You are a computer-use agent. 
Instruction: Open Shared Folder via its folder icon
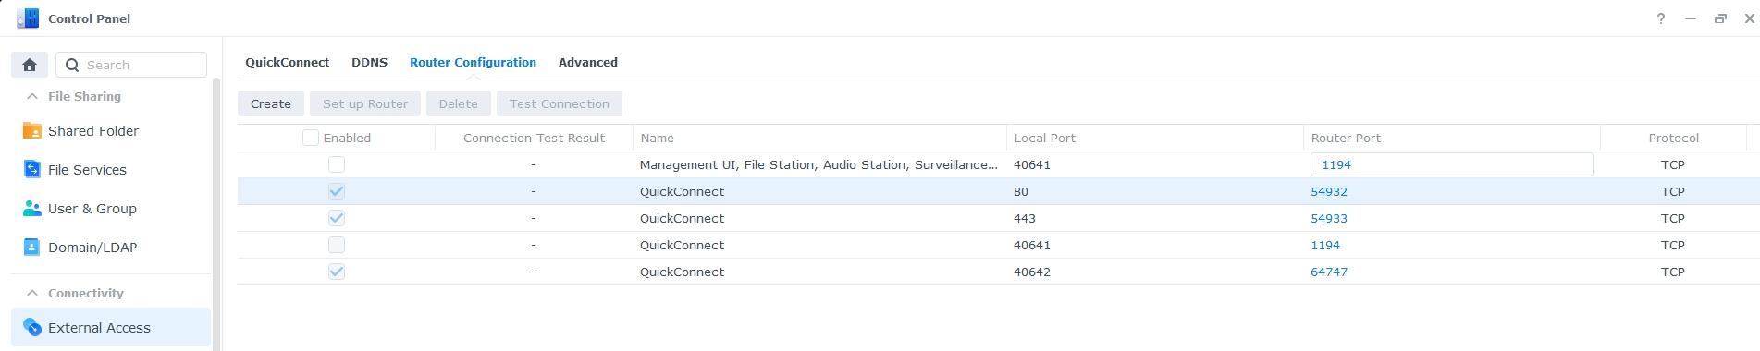tap(31, 130)
